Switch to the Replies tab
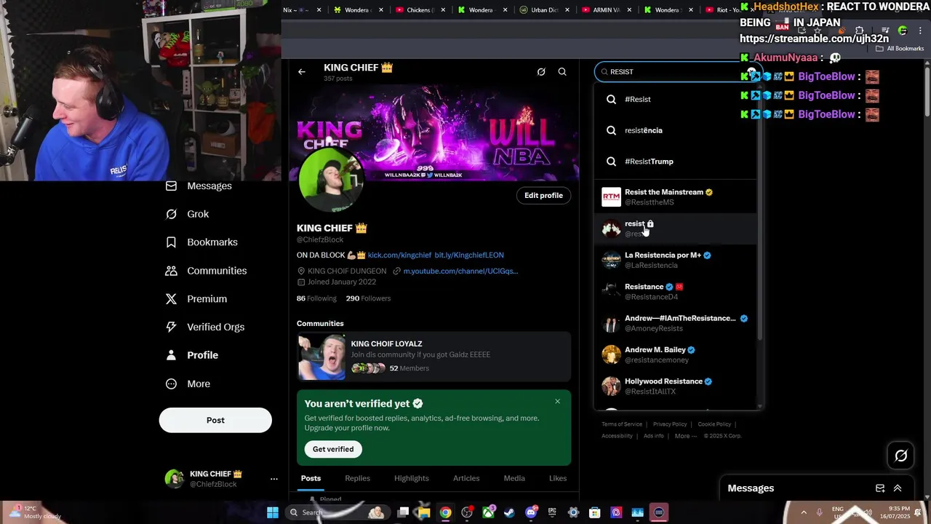Viewport: 931px width, 524px height. 357,478
